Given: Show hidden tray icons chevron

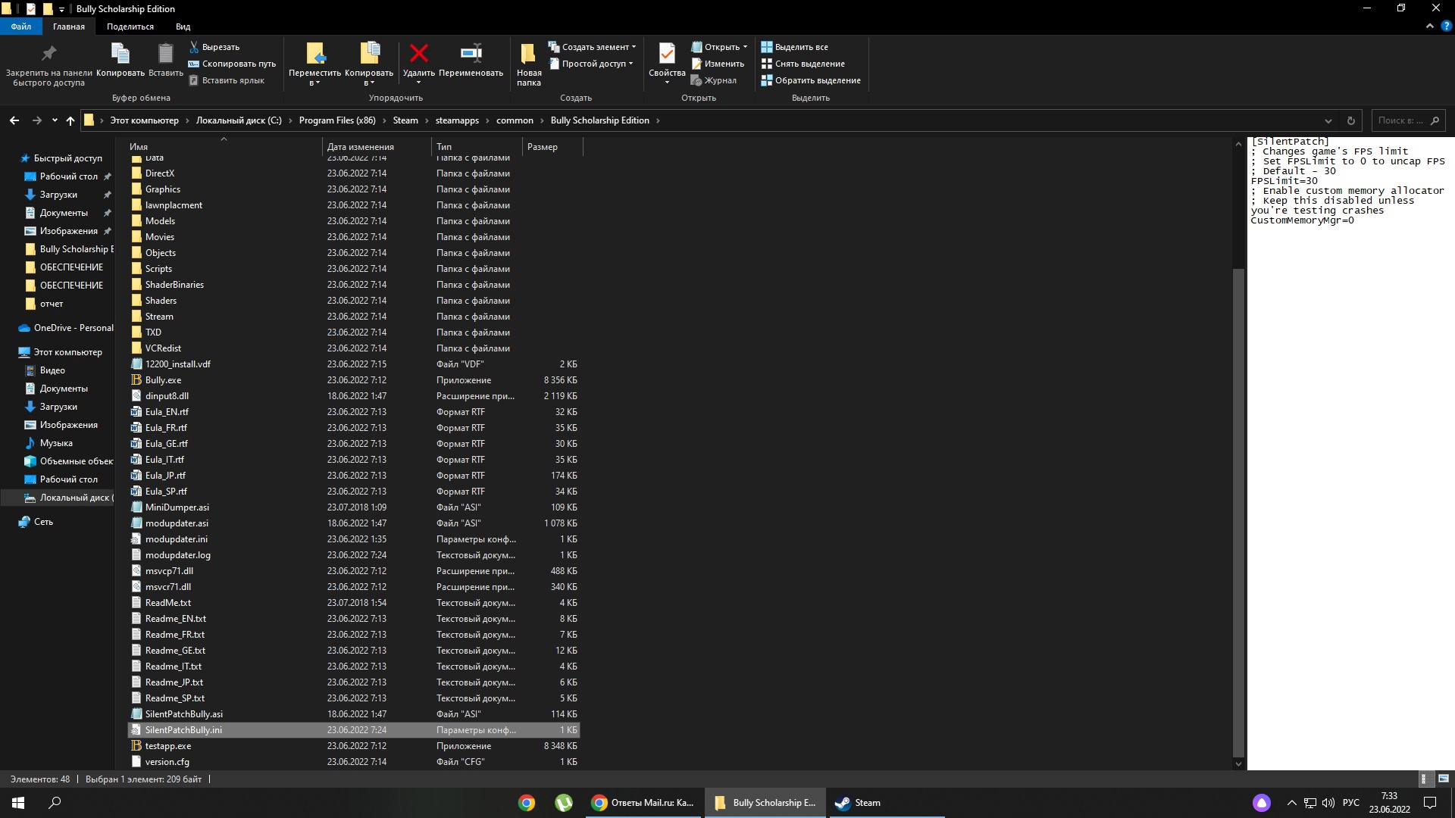Looking at the screenshot, I should [x=1291, y=803].
